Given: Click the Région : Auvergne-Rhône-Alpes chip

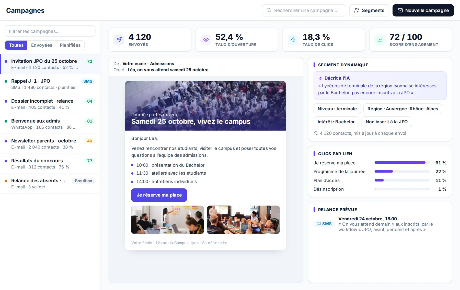Looking at the screenshot, I should (x=403, y=109).
